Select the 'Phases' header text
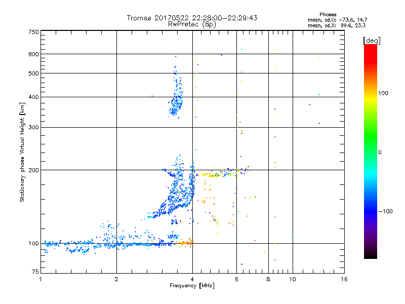Viewport: 405px width, 304px height. point(328,15)
